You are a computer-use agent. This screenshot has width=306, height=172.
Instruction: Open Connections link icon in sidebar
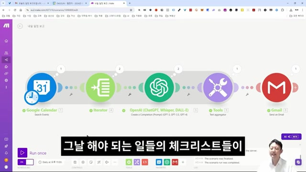pyautogui.click(x=6, y=74)
